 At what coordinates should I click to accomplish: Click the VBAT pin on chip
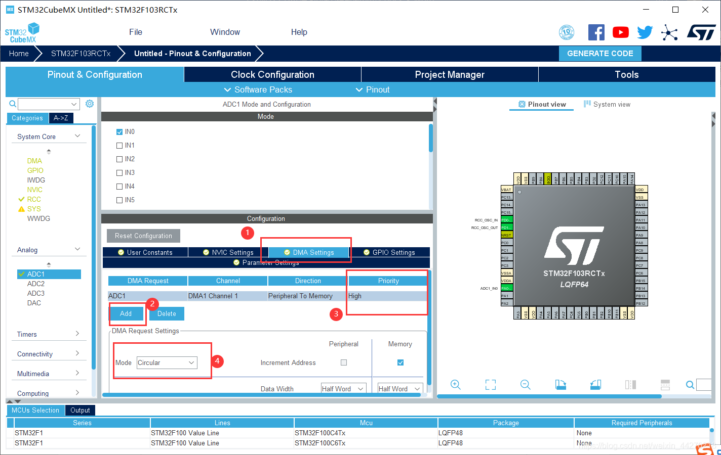tap(507, 190)
